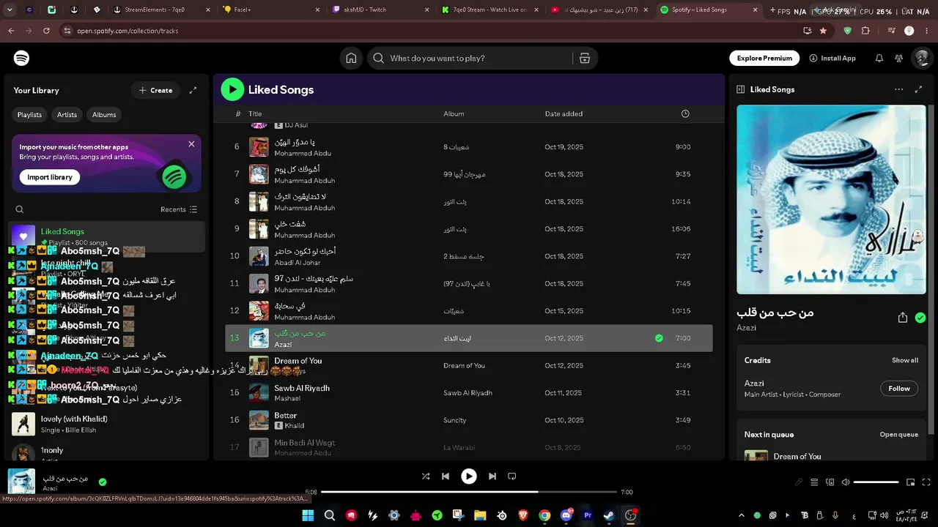This screenshot has width=938, height=527.
Task: Go to Home using the house icon
Action: coord(351,58)
